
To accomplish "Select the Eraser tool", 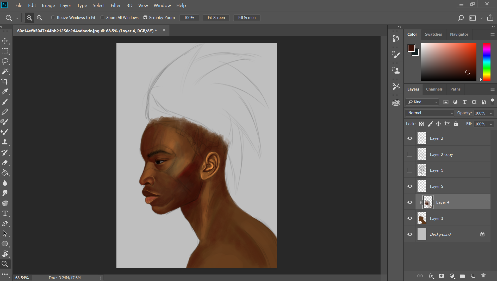I will (5, 163).
